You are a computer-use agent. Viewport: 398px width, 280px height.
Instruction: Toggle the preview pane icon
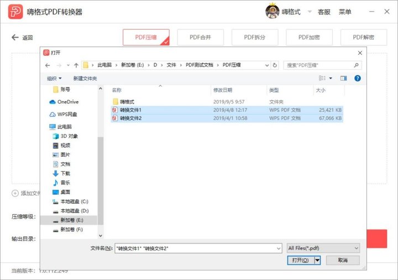(x=343, y=78)
